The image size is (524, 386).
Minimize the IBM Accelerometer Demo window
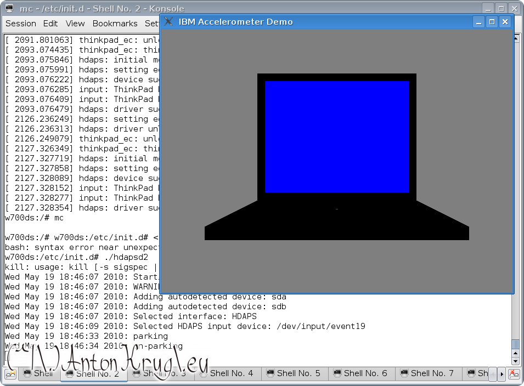[x=479, y=22]
